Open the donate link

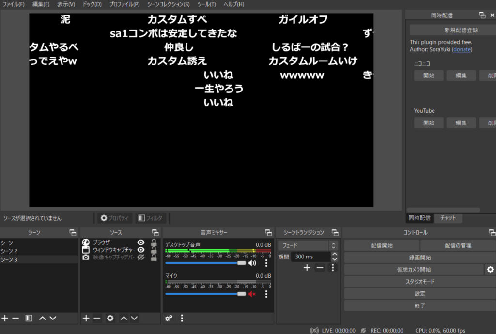tap(462, 49)
